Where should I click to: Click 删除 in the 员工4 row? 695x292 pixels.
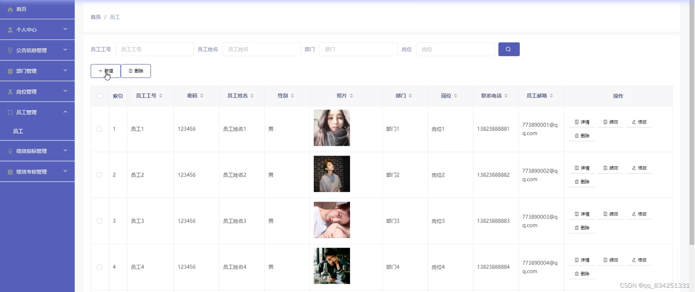pos(582,274)
